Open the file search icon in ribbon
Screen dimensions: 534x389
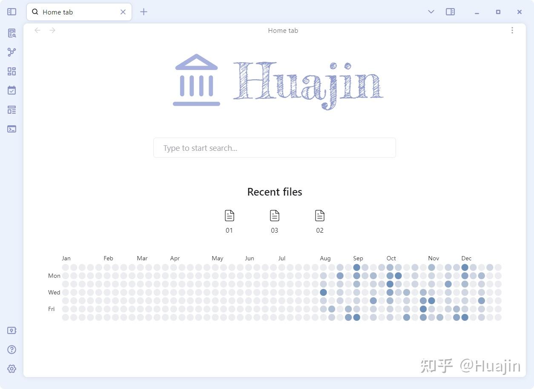tap(12, 33)
